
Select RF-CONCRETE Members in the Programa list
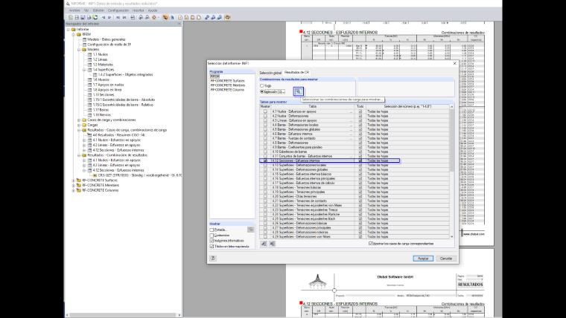[x=228, y=85]
